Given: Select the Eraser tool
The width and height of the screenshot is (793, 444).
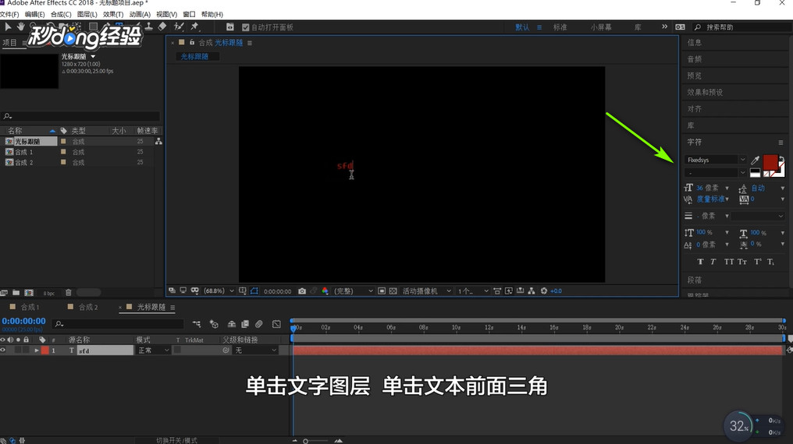Looking at the screenshot, I should [x=162, y=26].
